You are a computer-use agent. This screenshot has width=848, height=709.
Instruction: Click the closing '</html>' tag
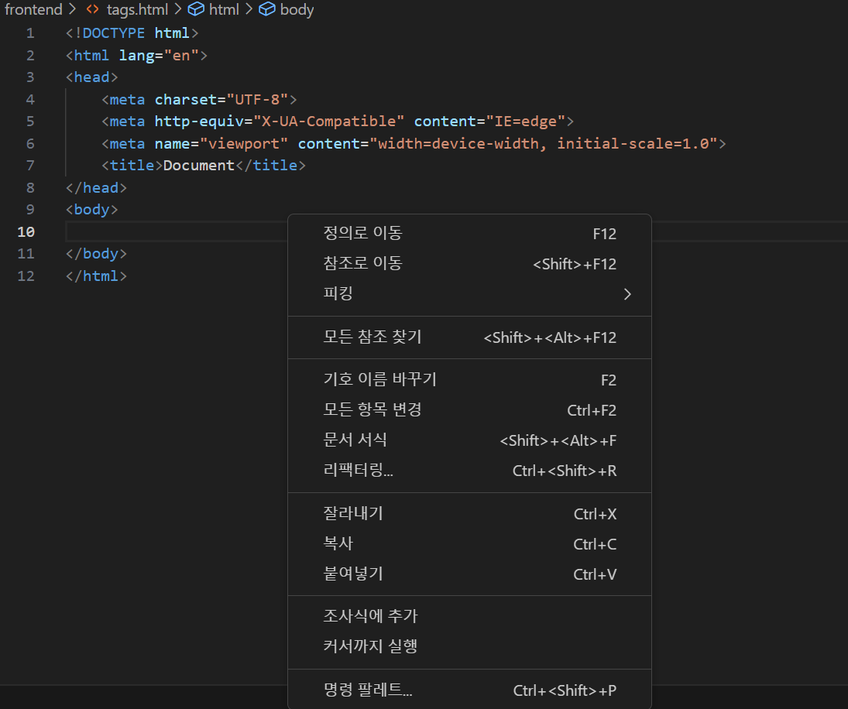tap(96, 276)
